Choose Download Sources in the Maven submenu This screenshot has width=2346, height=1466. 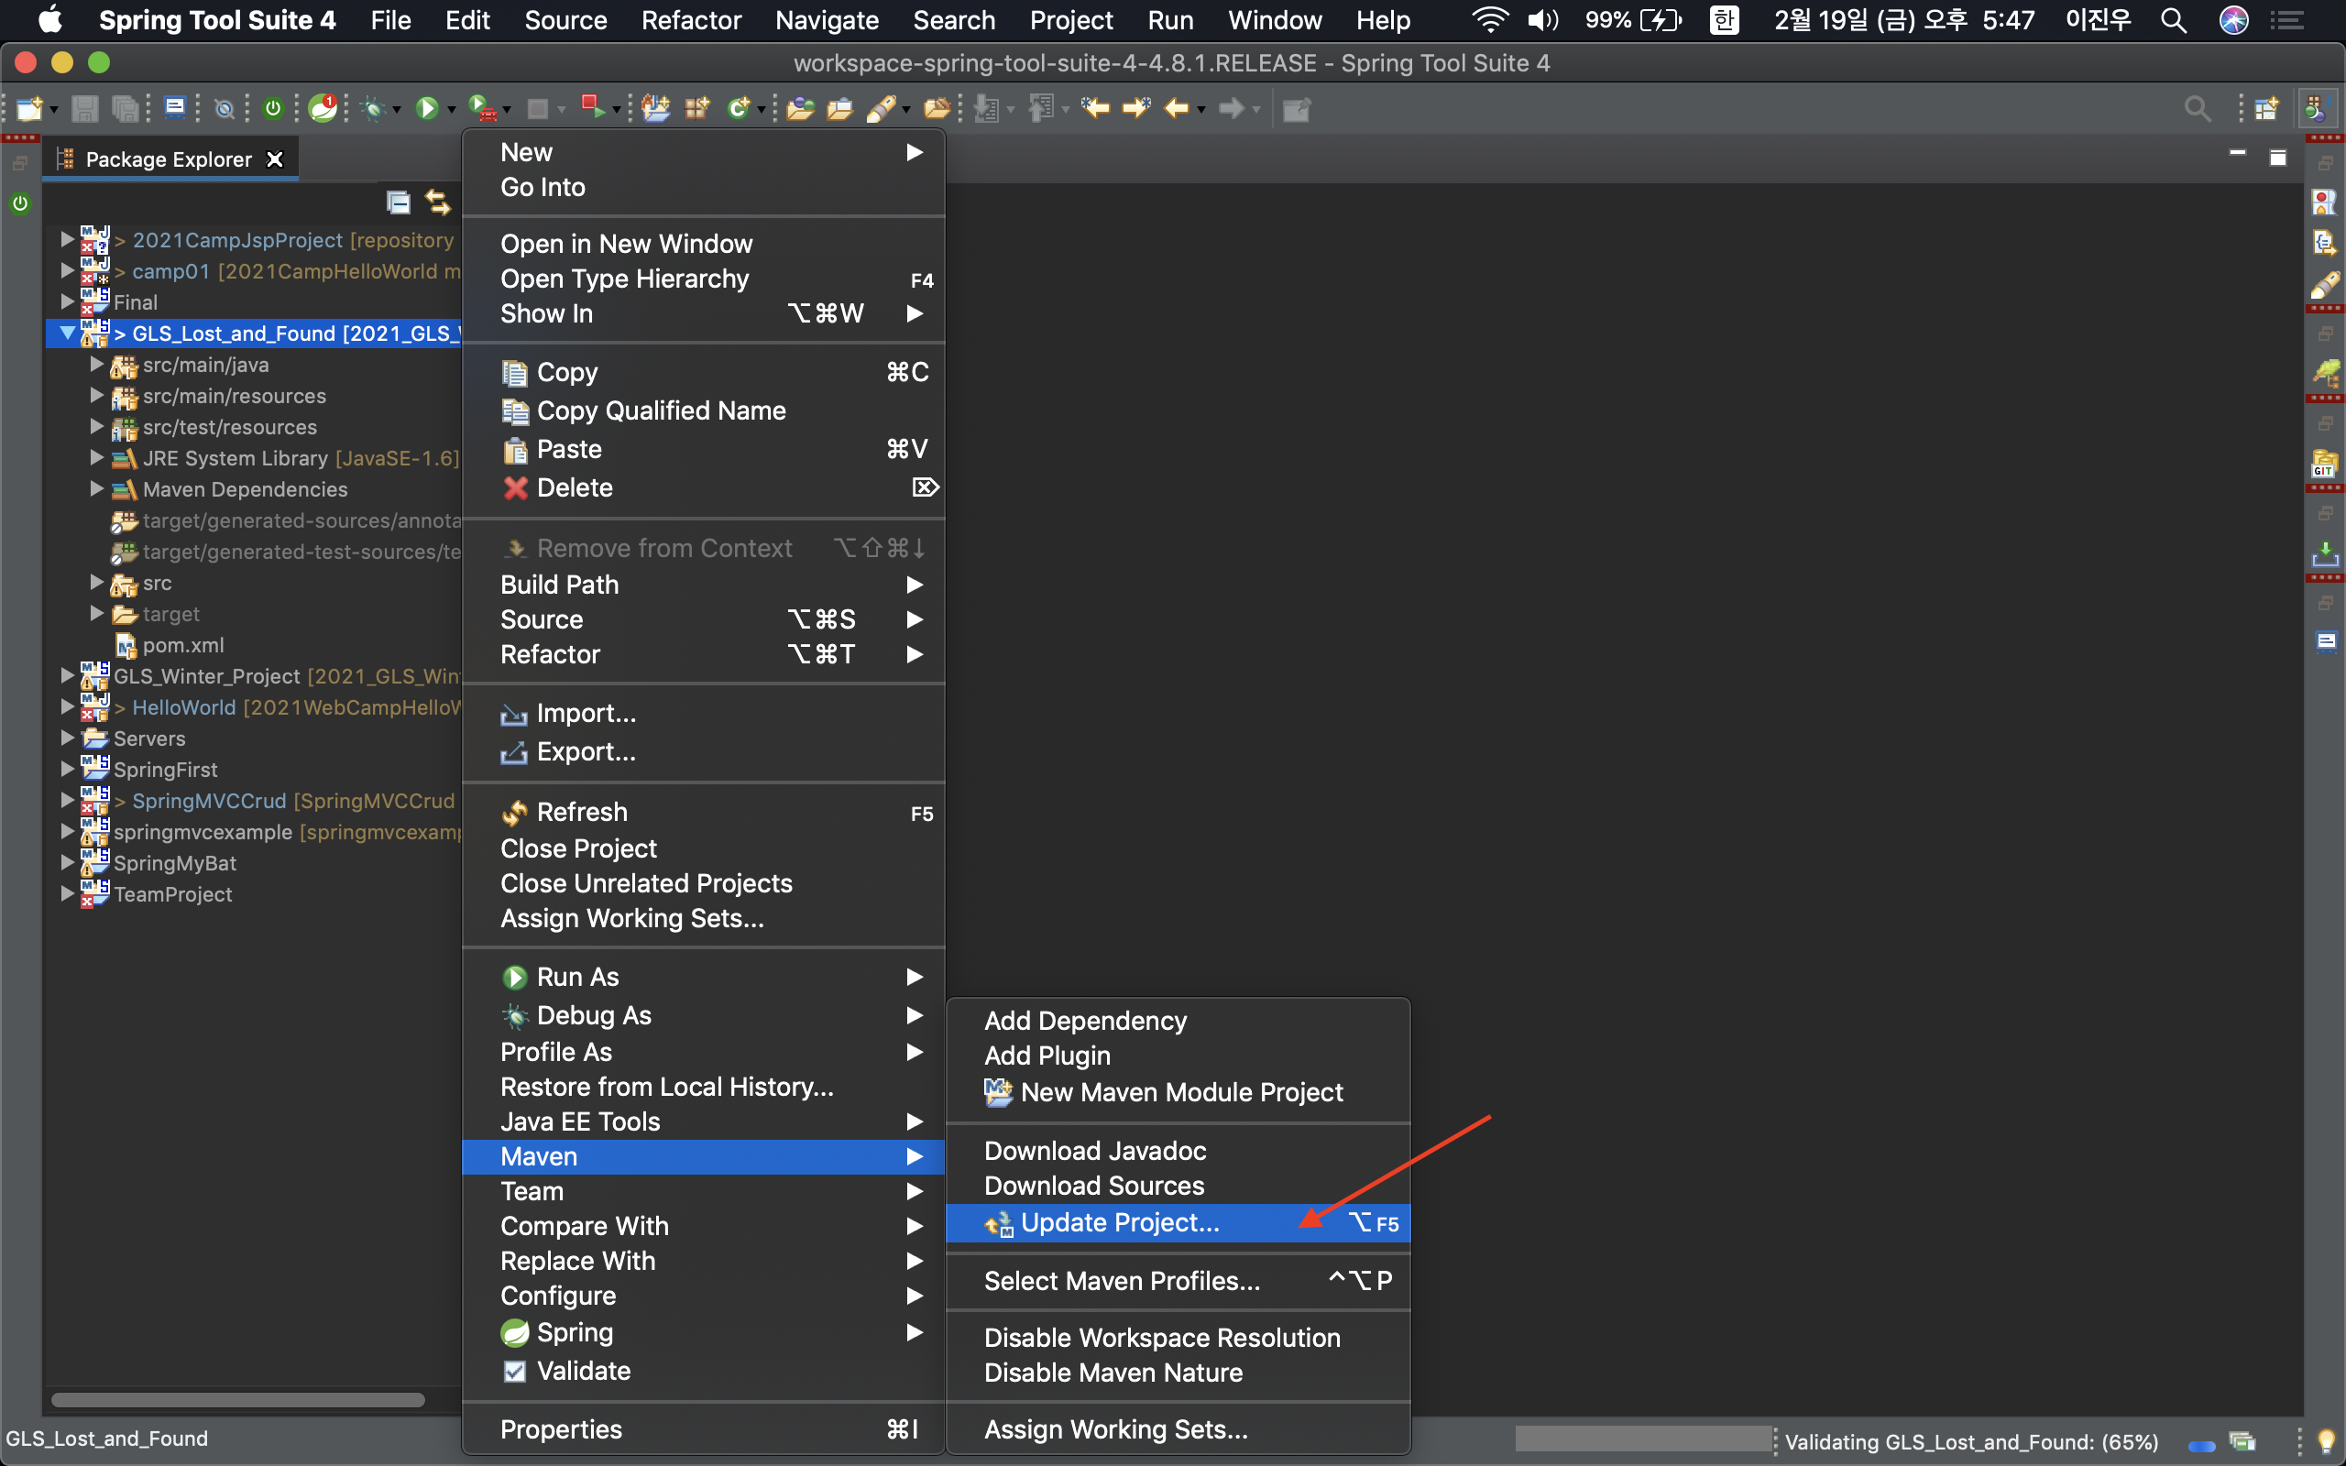1093,1186
